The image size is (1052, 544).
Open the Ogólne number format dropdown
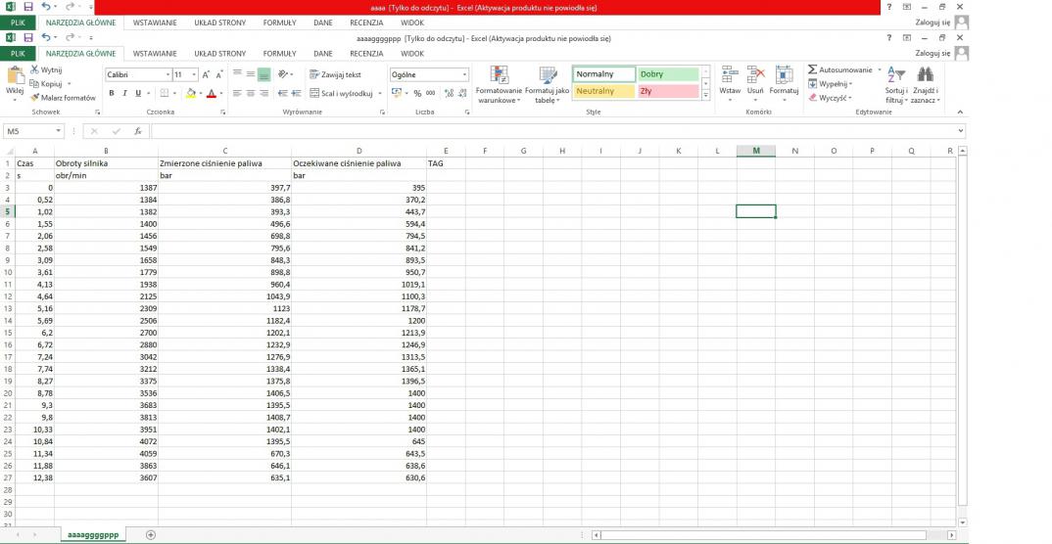(464, 75)
